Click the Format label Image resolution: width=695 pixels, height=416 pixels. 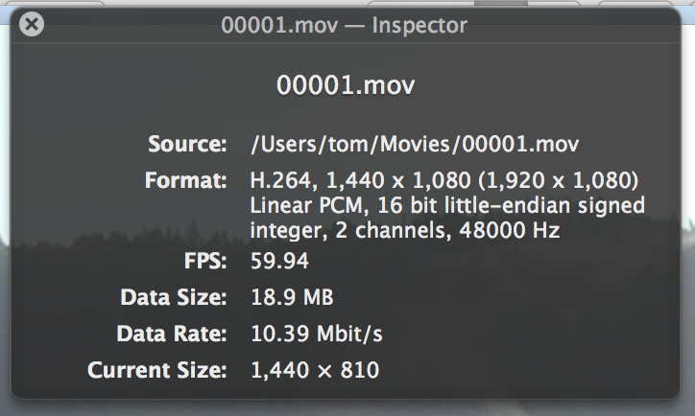click(x=186, y=180)
